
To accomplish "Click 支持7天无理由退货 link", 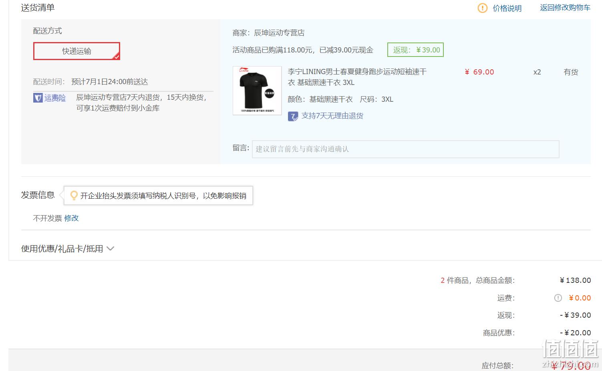I will (332, 116).
